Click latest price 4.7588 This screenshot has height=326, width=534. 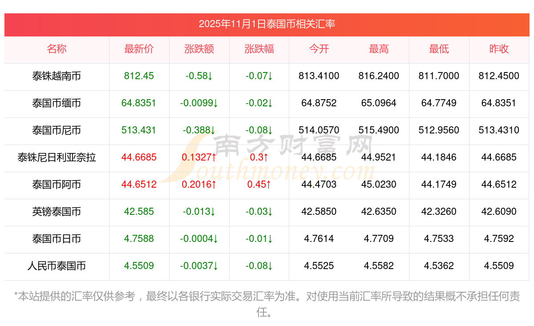coord(139,239)
